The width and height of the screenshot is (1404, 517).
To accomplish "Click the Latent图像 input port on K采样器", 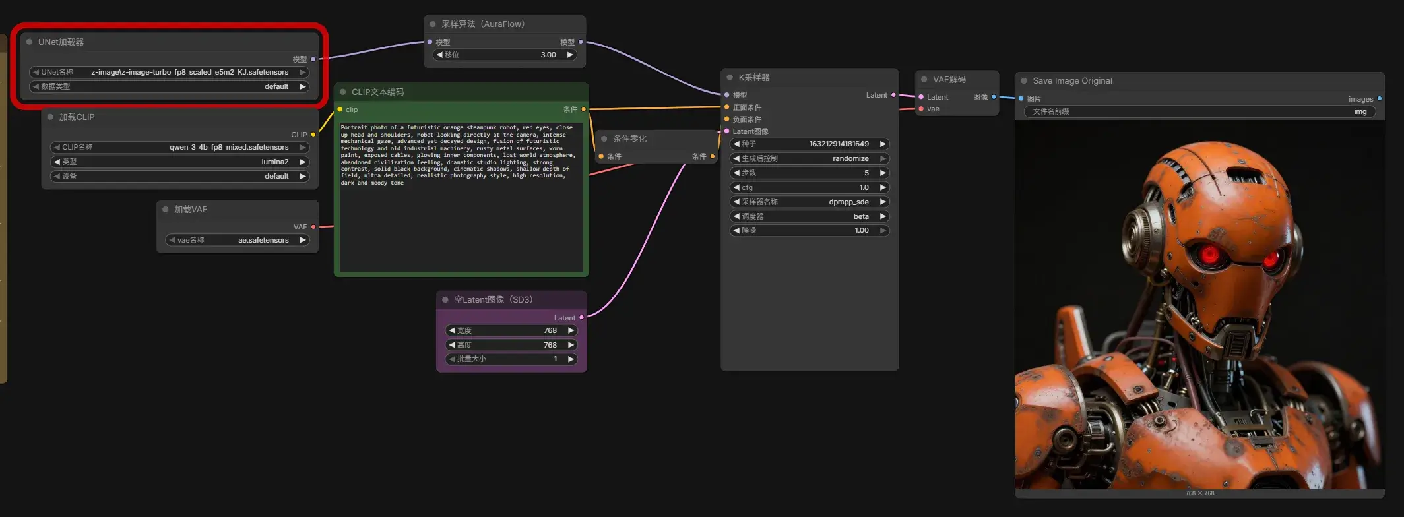I will [x=727, y=131].
